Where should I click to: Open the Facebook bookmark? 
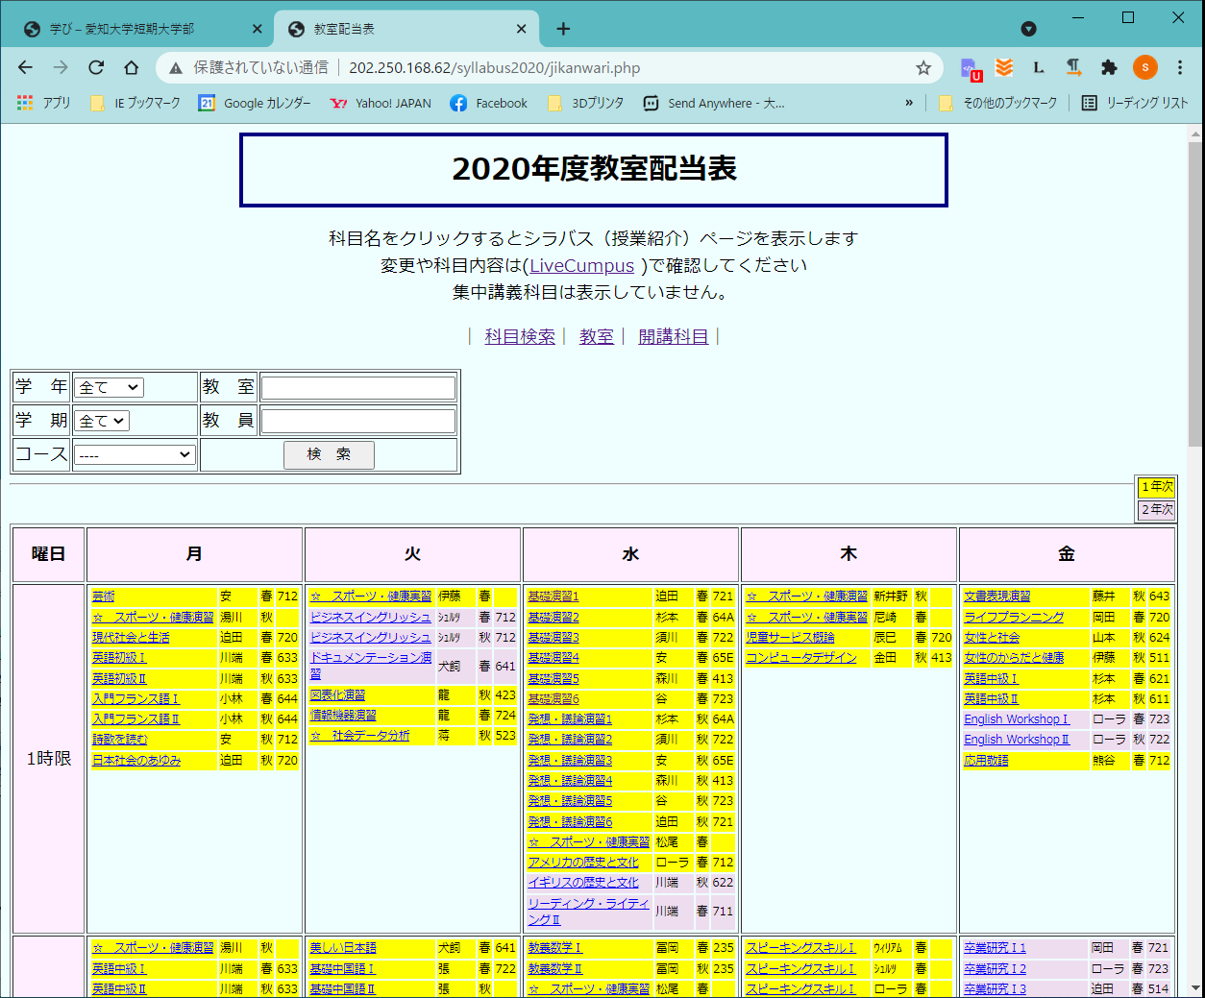[489, 103]
